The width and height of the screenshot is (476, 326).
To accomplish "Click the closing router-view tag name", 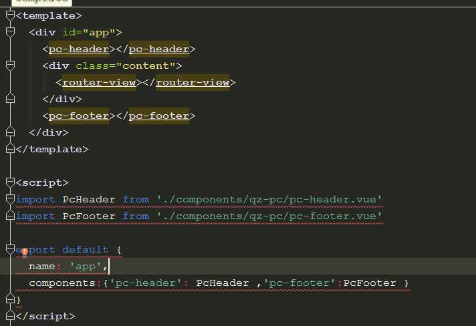I will coord(193,82).
